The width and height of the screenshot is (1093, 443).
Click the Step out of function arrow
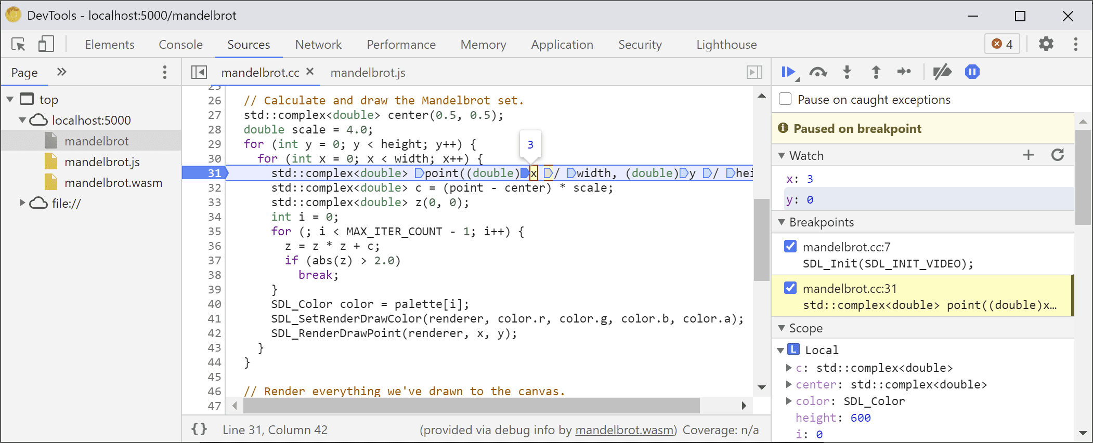876,72
